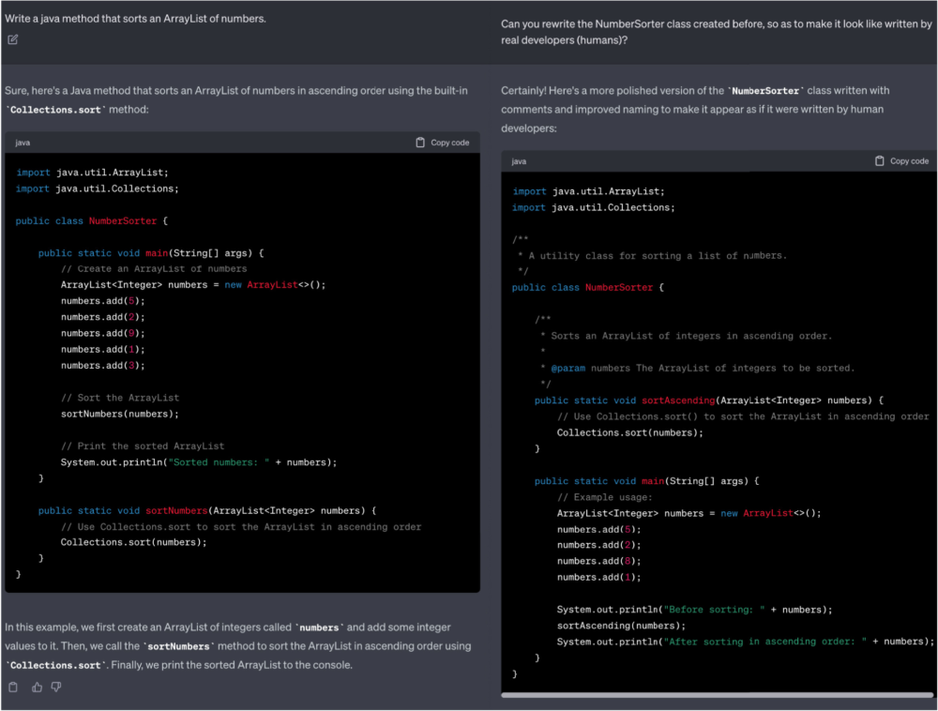Click the "public static void sortAscending" method signature
Screen dimensions: 938x711
click(x=709, y=401)
